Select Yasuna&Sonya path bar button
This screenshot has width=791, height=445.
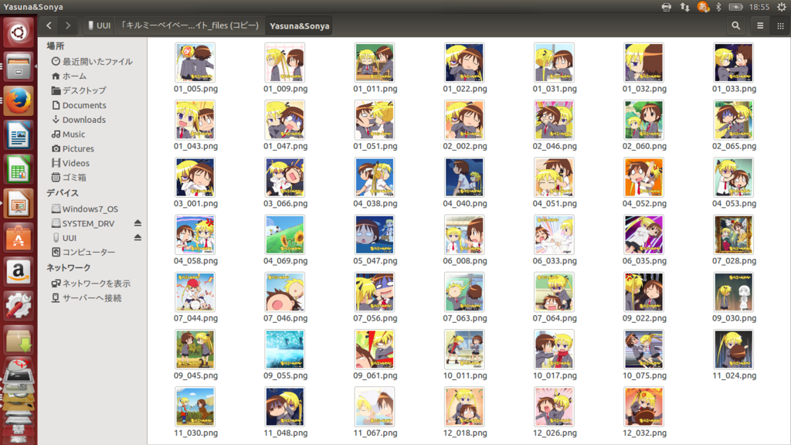coord(299,25)
